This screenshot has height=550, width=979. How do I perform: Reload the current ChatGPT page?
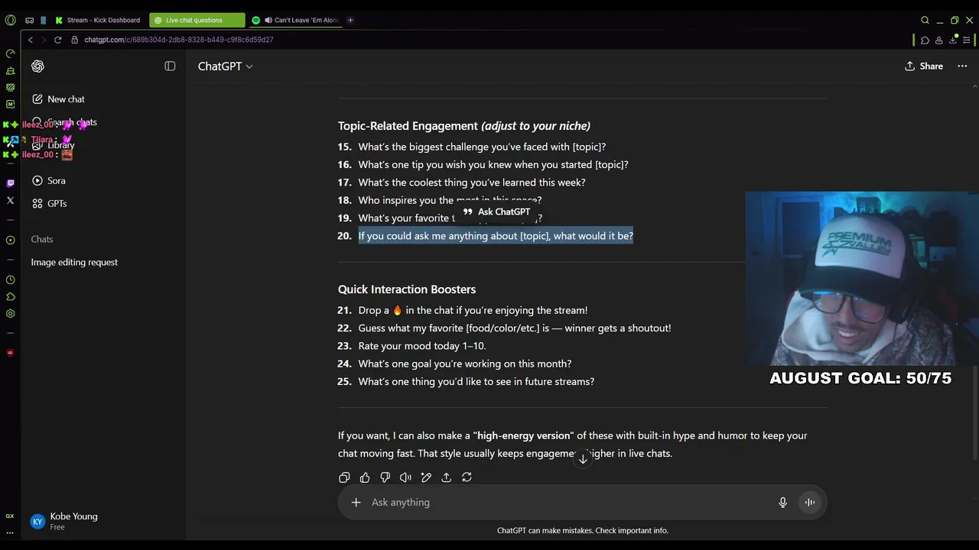pos(57,40)
